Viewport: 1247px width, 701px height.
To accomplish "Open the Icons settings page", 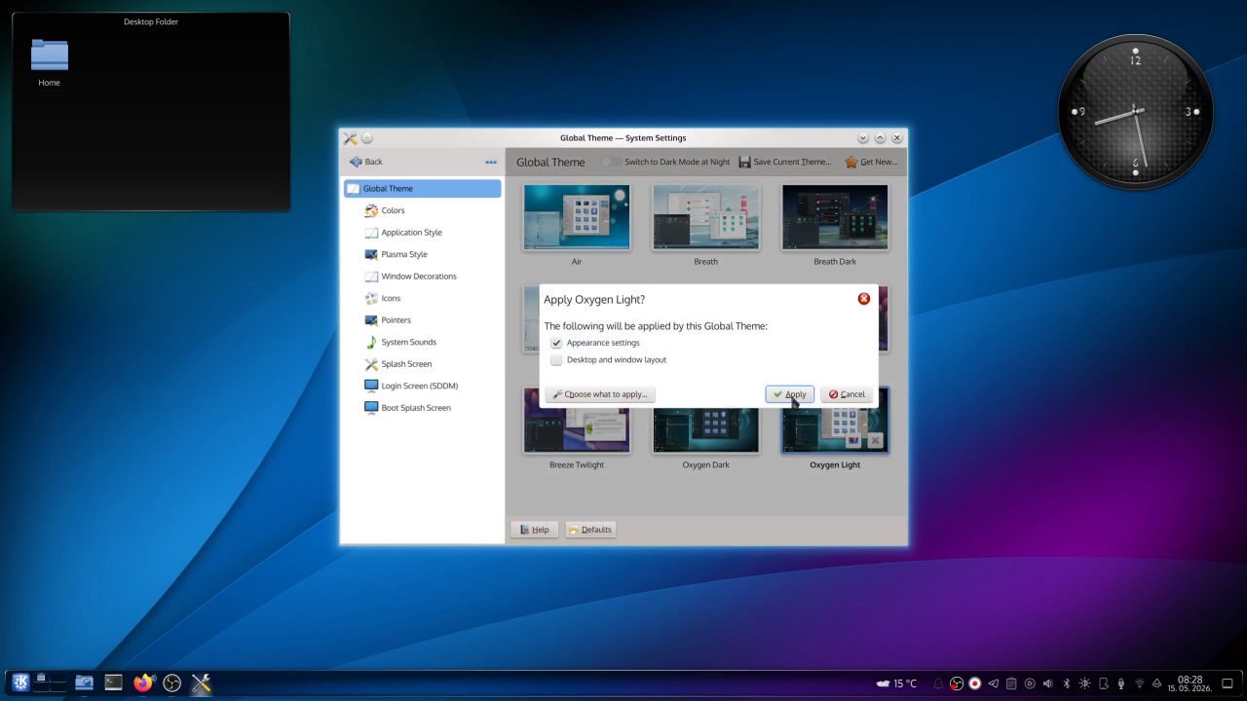I will click(423, 298).
